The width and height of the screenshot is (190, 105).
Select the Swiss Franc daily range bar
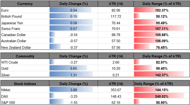pyautogui.click(x=159, y=29)
